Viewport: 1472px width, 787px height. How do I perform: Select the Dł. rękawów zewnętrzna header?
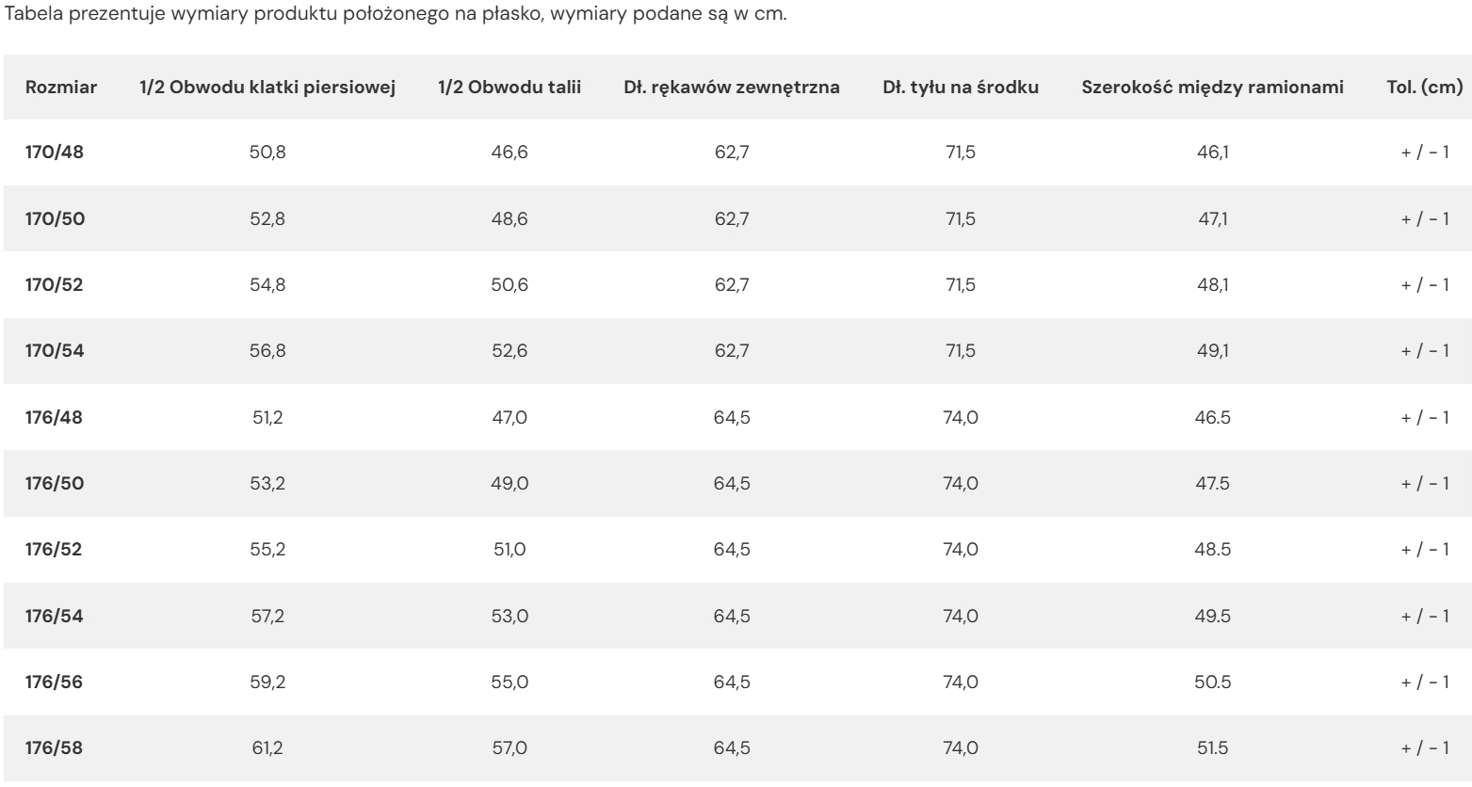tap(732, 88)
